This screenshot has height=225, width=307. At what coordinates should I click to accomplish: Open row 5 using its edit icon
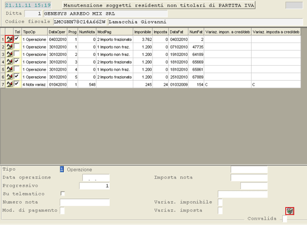(x=9, y=69)
